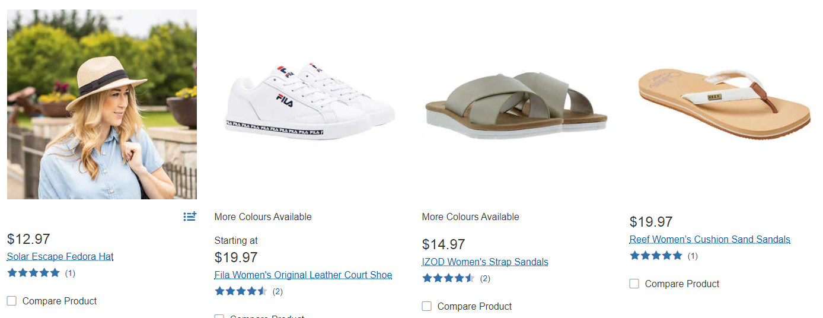Click the $14.97 price of IZOD sandals
Screen dimensions: 823x318
[x=444, y=244]
